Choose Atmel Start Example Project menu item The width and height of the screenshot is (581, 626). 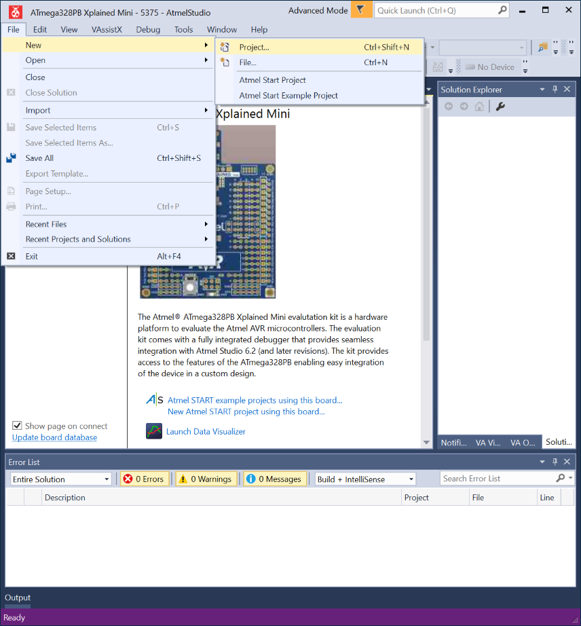(x=288, y=95)
